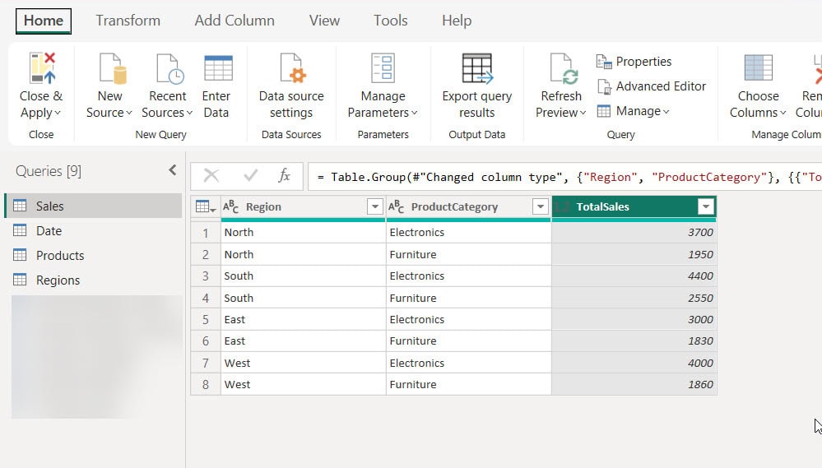Open the Tools tab
The height and width of the screenshot is (468, 822).
point(391,21)
